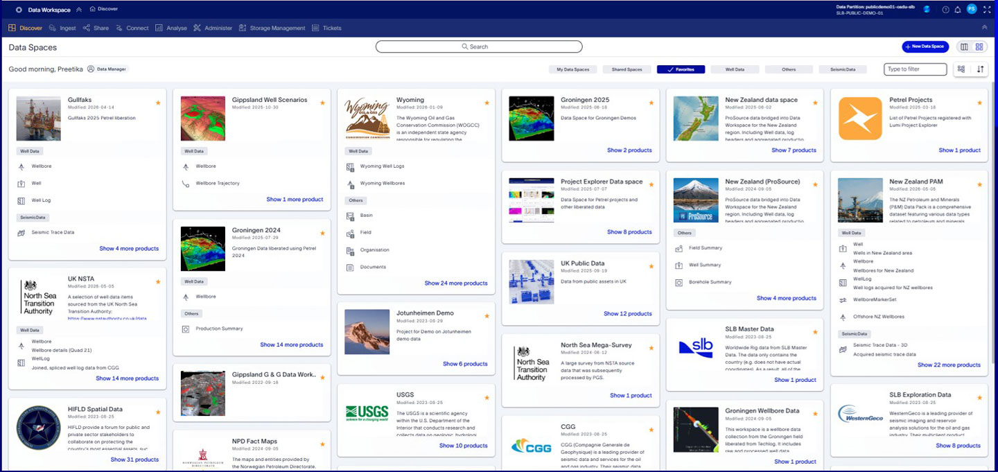The width and height of the screenshot is (998, 472).
Task: Click the Data Manager role badge
Action: click(x=108, y=69)
